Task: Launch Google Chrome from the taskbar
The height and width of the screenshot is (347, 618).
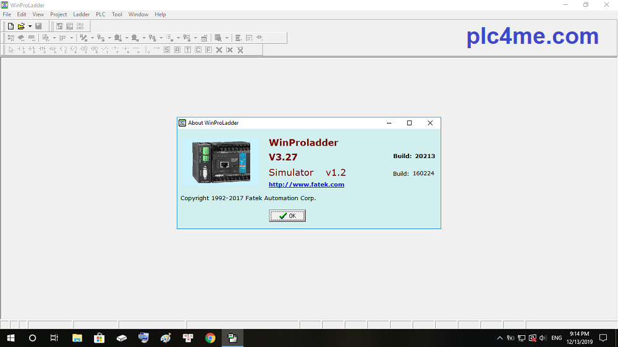Action: tap(210, 338)
